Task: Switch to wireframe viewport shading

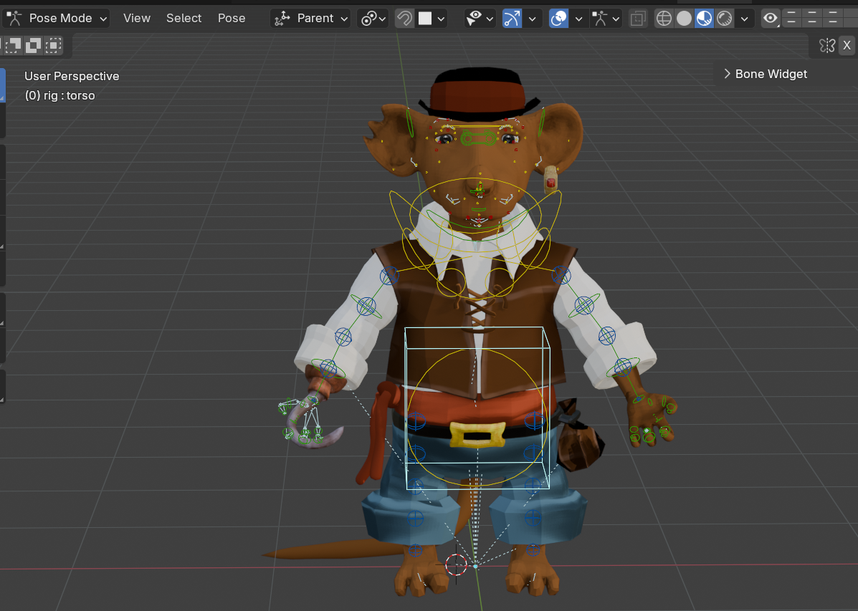Action: (664, 19)
